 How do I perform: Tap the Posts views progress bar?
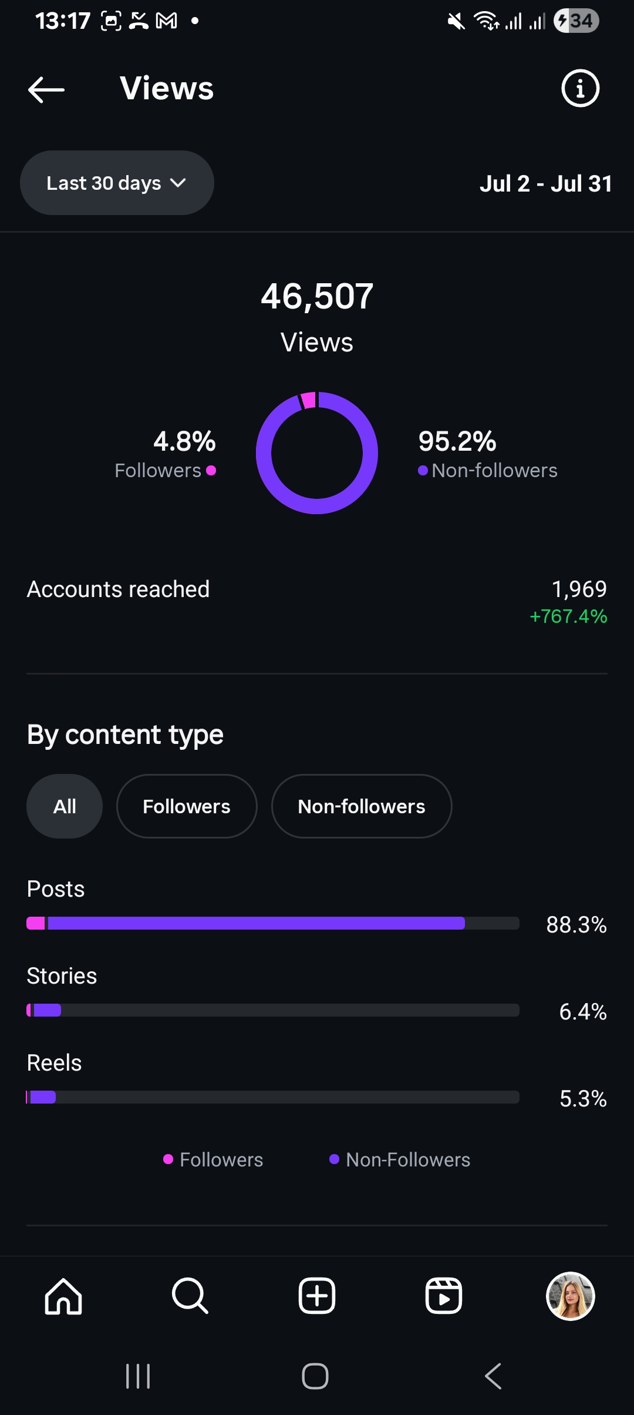273,923
